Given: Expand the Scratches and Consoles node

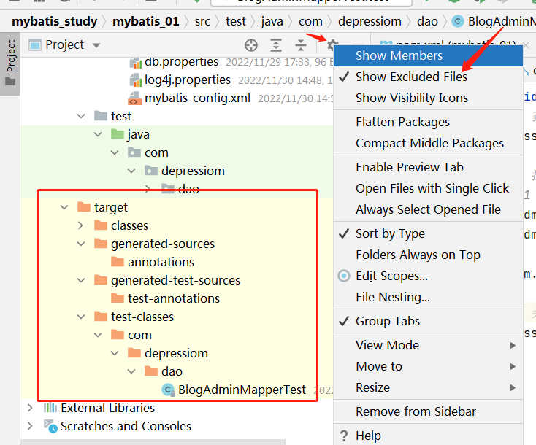Looking at the screenshot, I should tap(30, 426).
